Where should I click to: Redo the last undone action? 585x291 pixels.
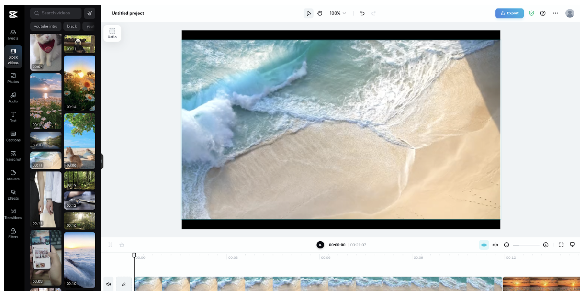(374, 13)
